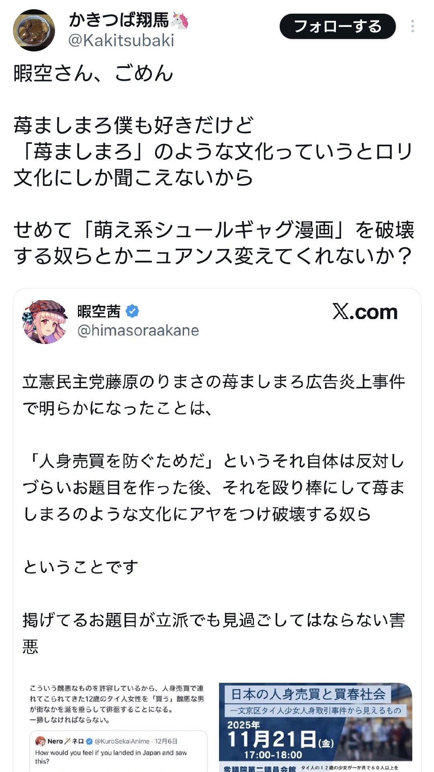Tap the フォローする follow button

(x=337, y=27)
